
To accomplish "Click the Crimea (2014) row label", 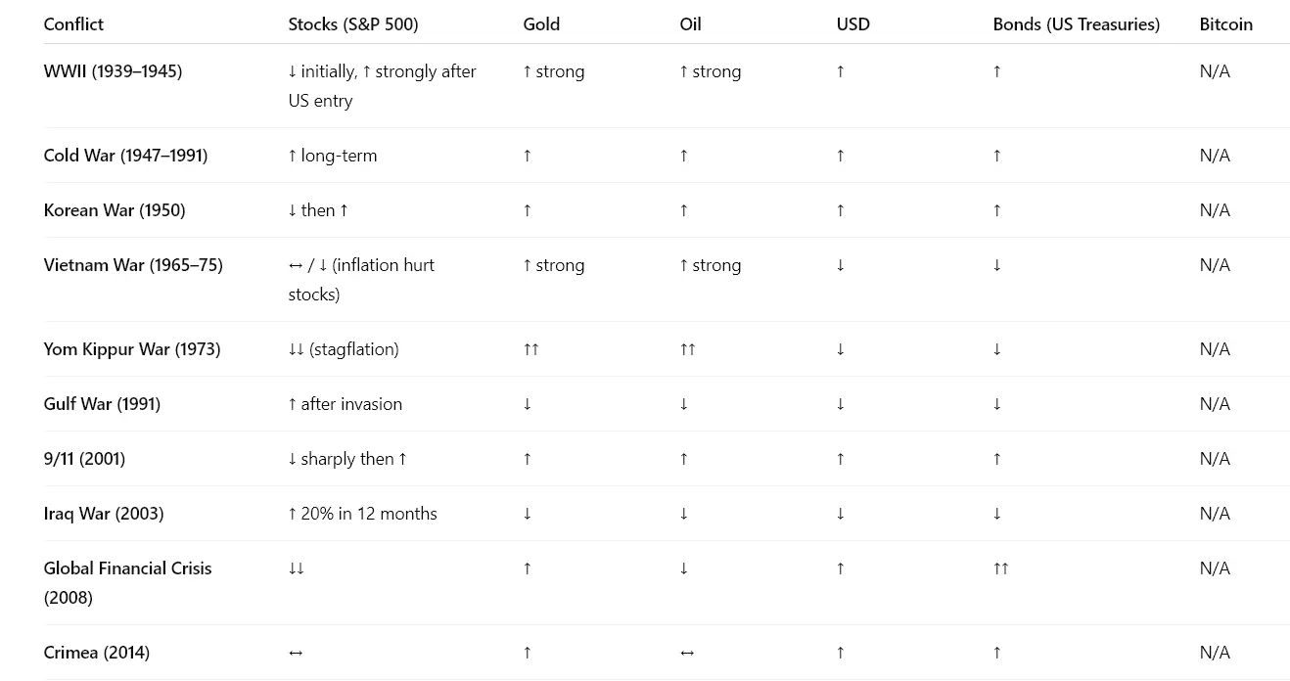I will coord(97,653).
